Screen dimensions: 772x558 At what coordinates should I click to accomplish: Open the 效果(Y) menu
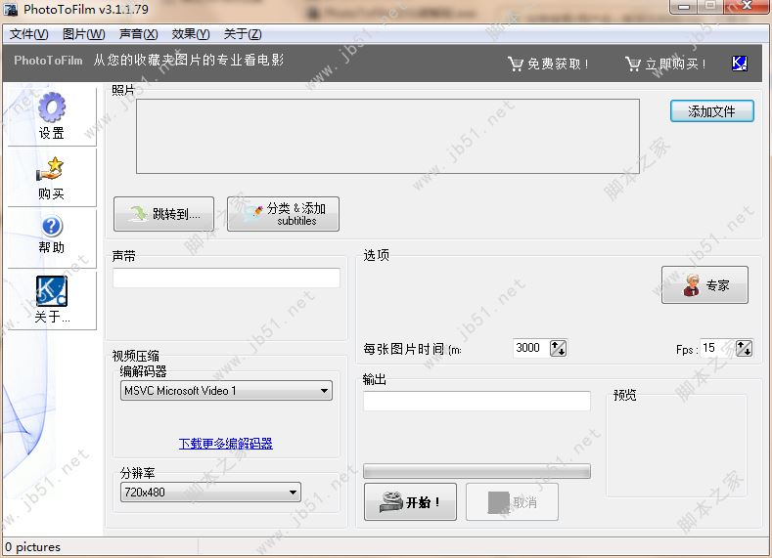(x=191, y=34)
